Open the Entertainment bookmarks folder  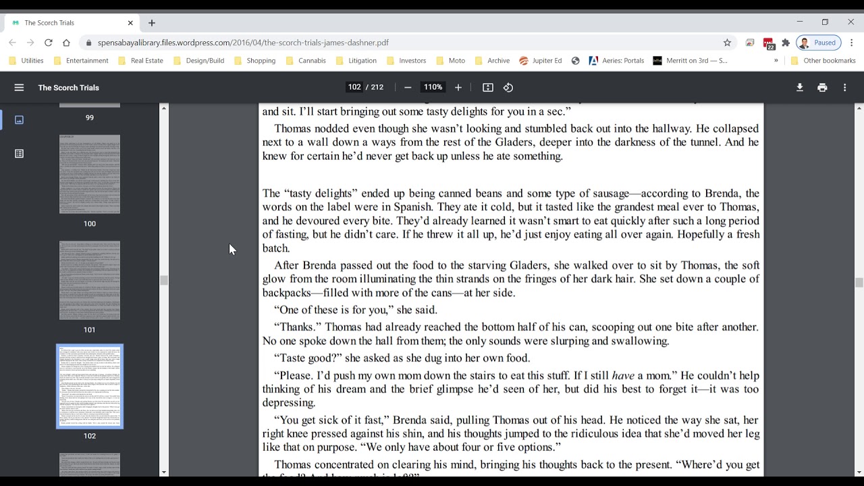point(80,61)
